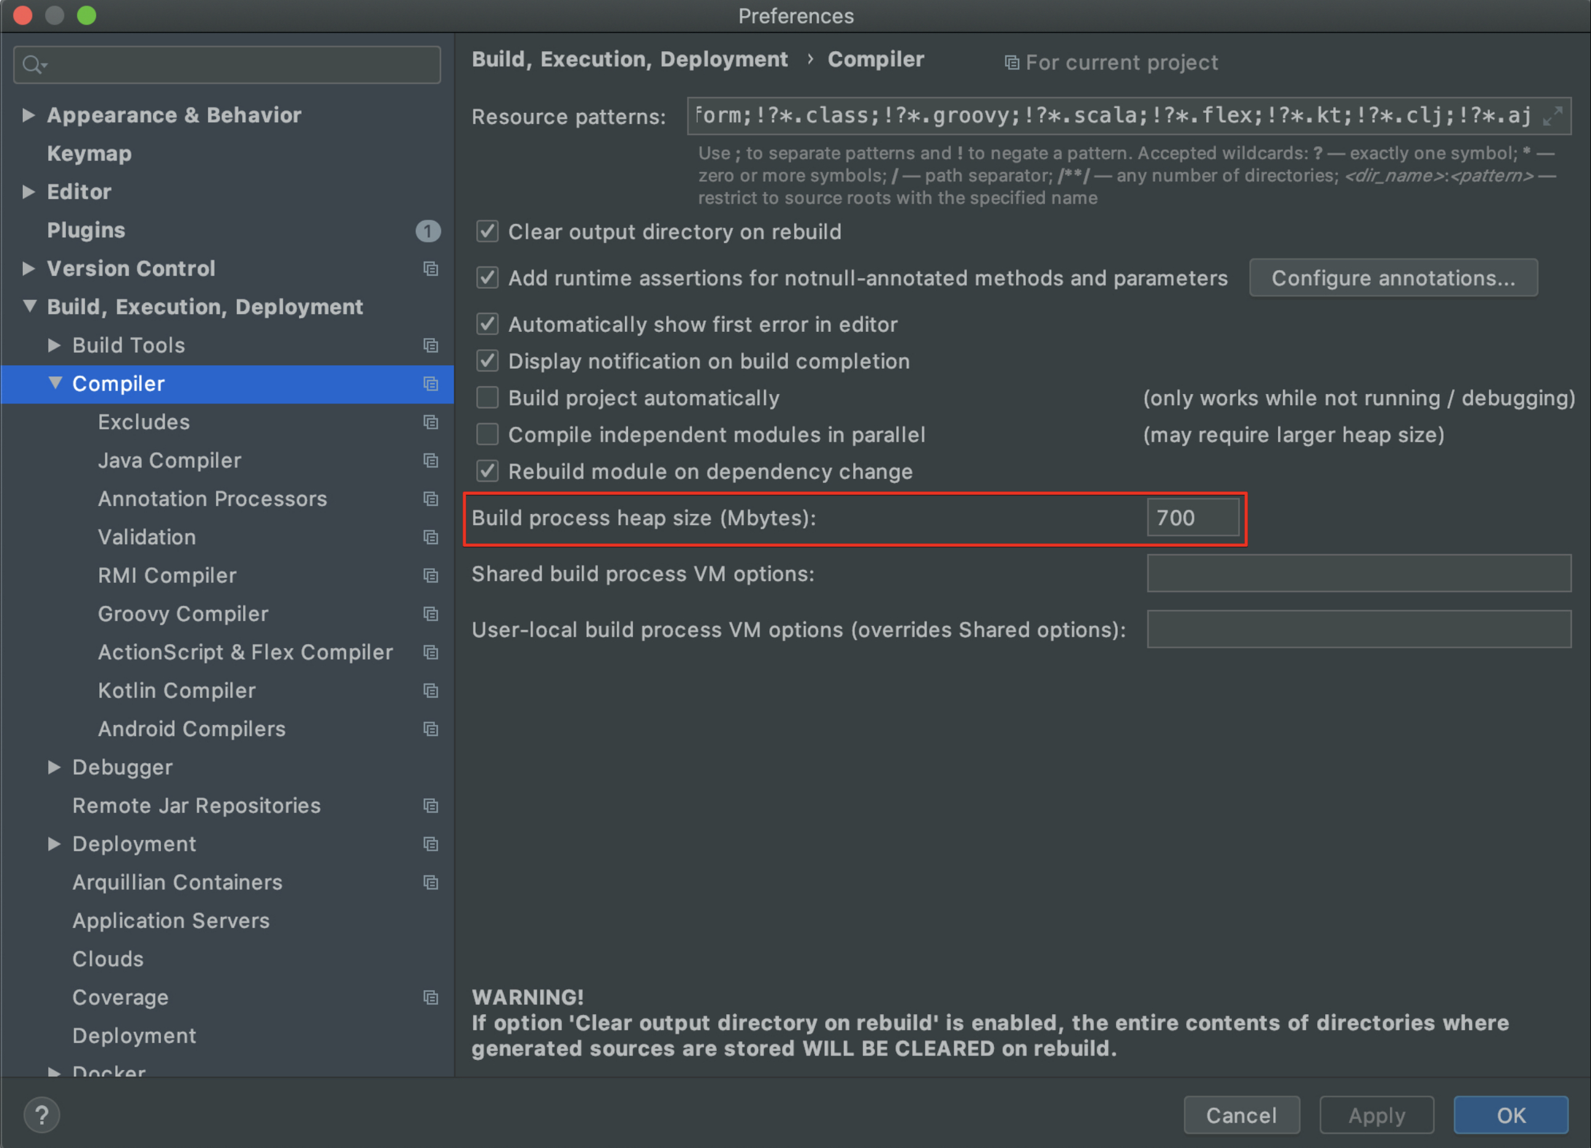1591x1148 pixels.
Task: Click the copy-settings icon next to Groovy Compiler
Action: click(x=431, y=614)
